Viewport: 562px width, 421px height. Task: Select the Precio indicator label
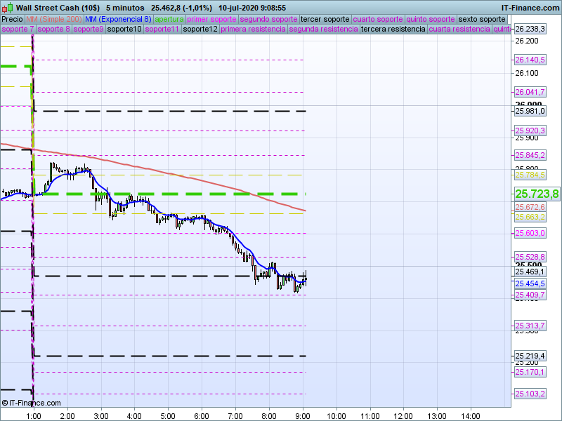[12, 19]
